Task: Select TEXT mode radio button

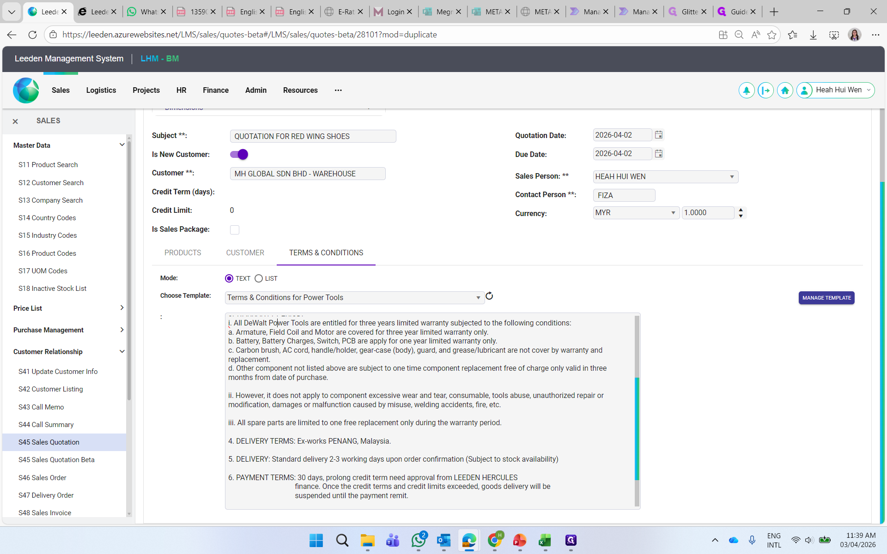Action: coord(229,278)
